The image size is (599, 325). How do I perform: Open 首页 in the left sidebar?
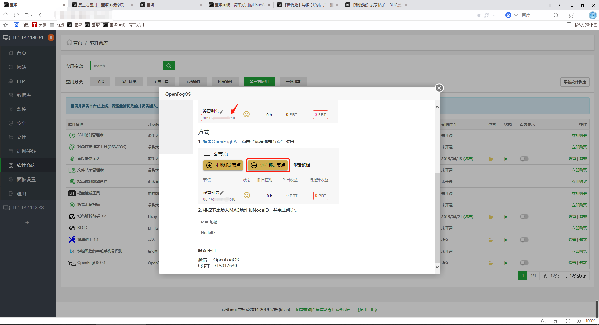click(21, 53)
